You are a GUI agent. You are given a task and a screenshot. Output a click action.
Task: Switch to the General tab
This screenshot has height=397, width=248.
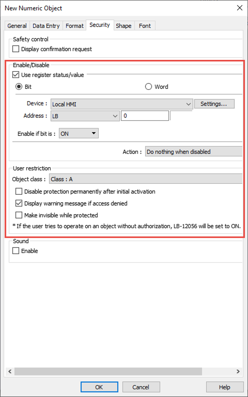(17, 26)
